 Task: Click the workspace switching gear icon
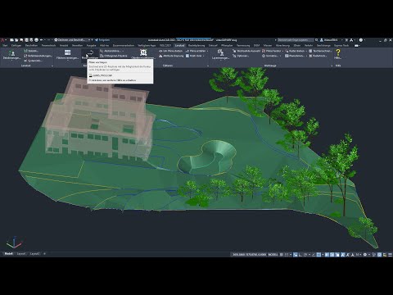365,255
